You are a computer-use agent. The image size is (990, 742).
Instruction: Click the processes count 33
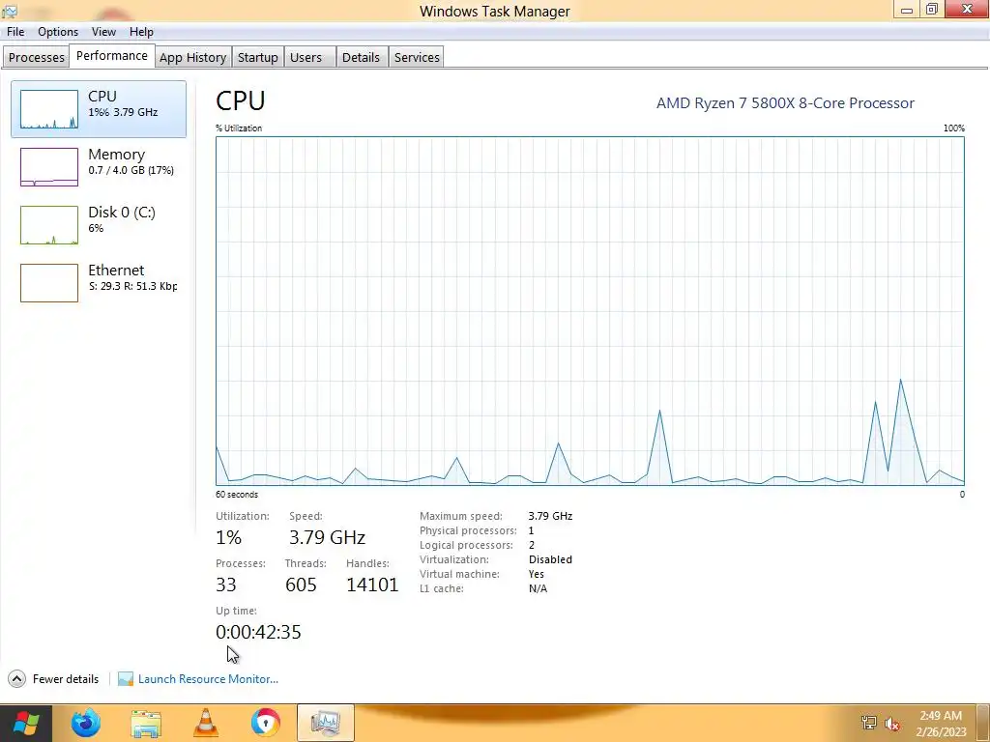(226, 585)
